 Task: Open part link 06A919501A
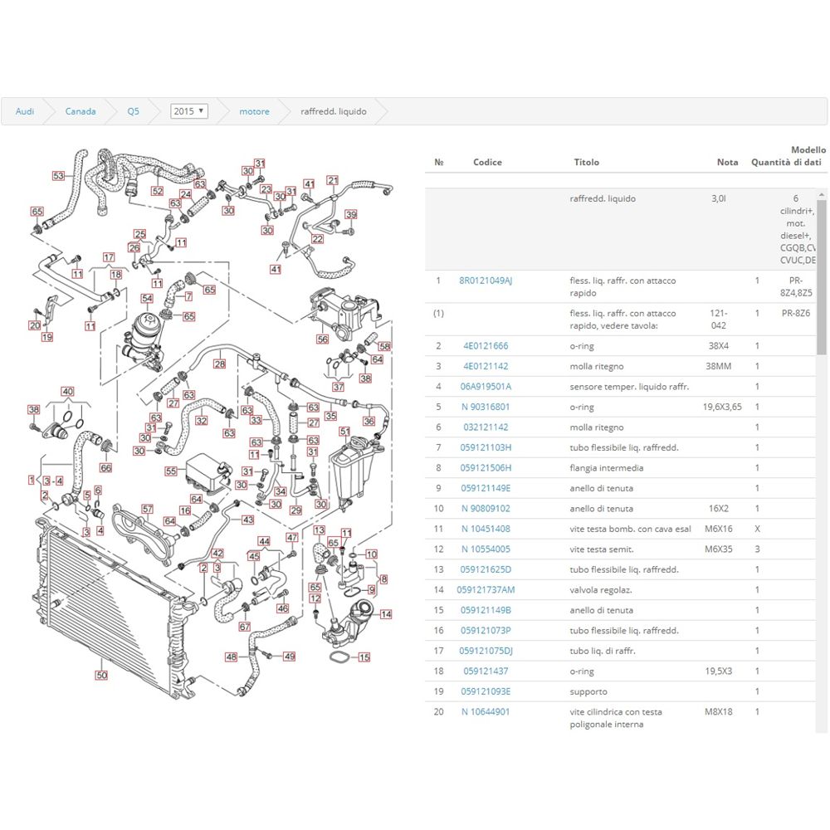point(486,387)
